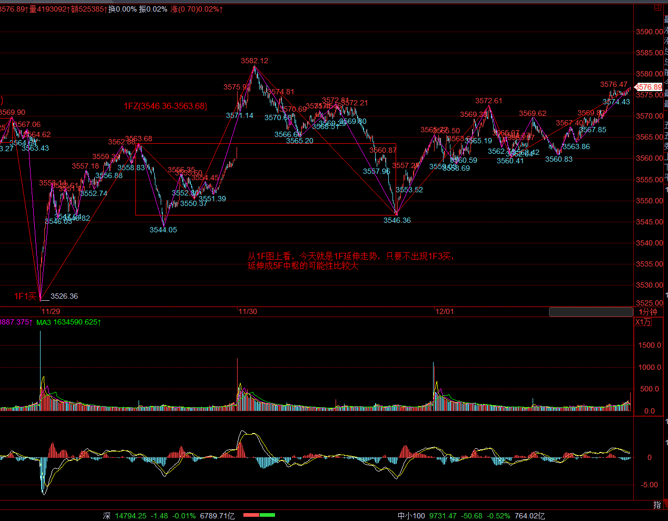Click the 涨(0.70)0.02% change readout

coord(197,9)
